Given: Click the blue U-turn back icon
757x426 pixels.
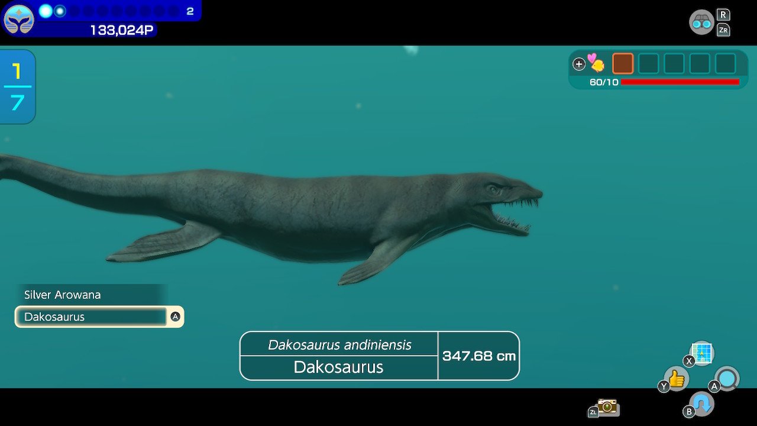Looking at the screenshot, I should [702, 404].
